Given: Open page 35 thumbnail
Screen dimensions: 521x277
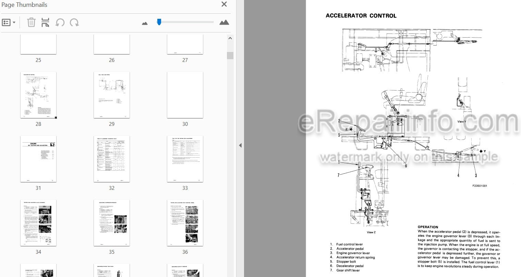Looking at the screenshot, I should point(112,223).
